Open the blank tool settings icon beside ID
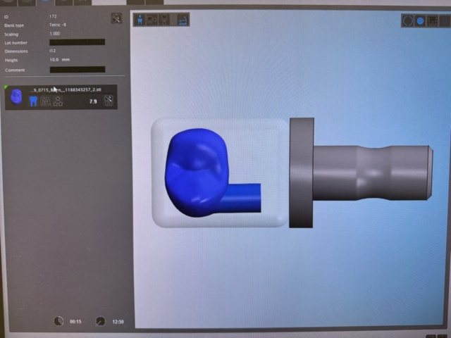The image size is (451, 338). [116, 18]
